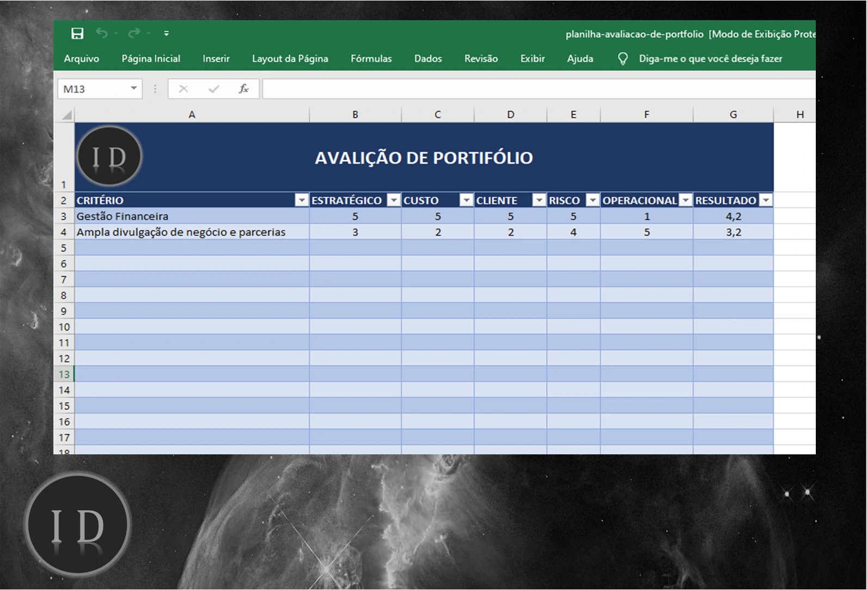Click the Enter checkmark in formula bar

click(213, 89)
